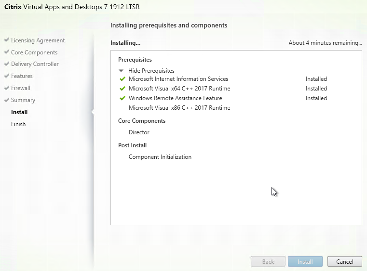Image resolution: width=367 pixels, height=271 pixels.
Task: Select the Finish step in sidebar
Action: pos(18,124)
